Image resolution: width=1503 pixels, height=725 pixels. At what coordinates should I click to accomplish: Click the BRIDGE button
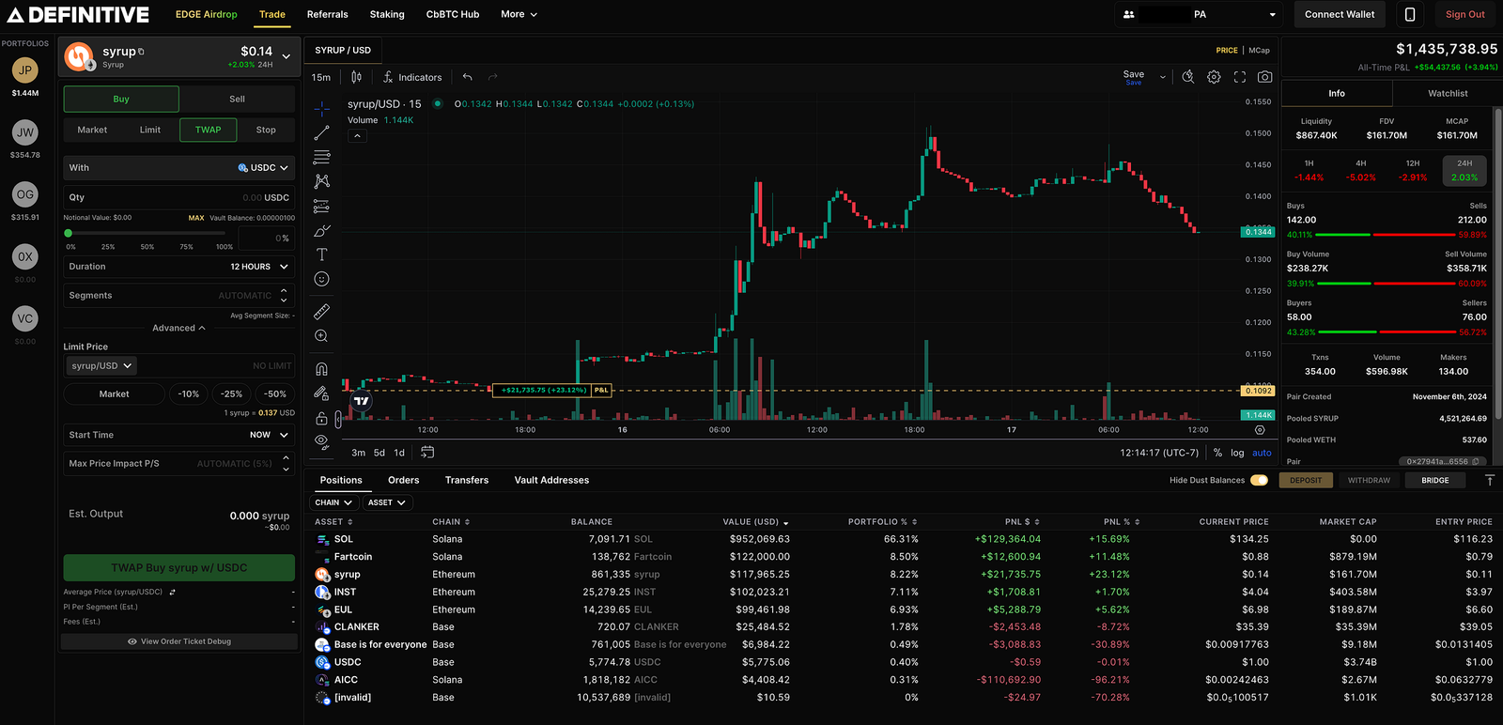(1434, 480)
